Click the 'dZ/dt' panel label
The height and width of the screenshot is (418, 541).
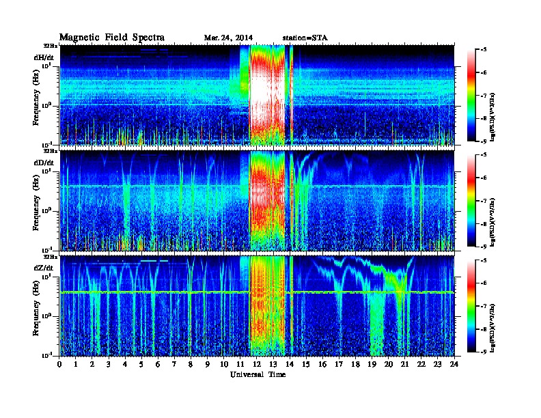tap(44, 268)
